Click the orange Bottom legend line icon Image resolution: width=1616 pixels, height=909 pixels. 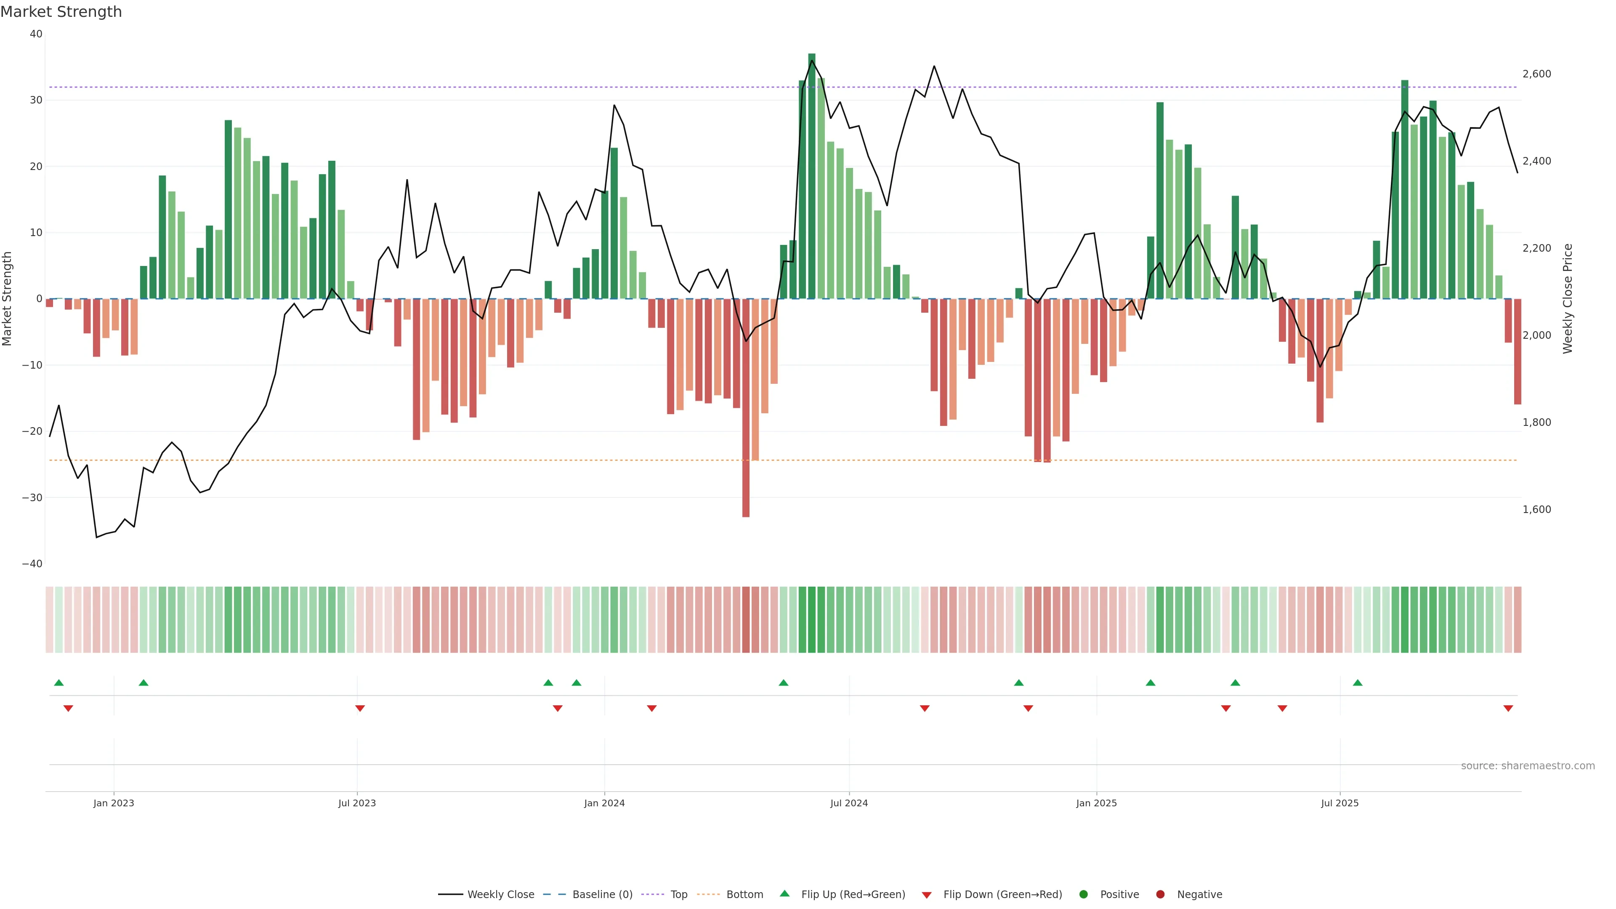coord(709,895)
